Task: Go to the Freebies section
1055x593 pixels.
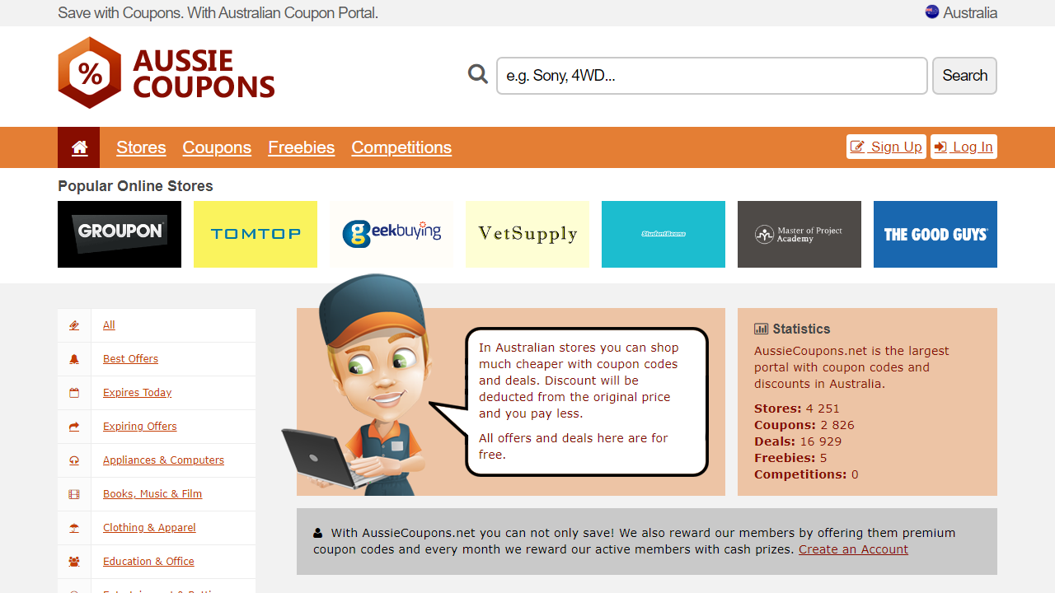Action: pyautogui.click(x=302, y=147)
